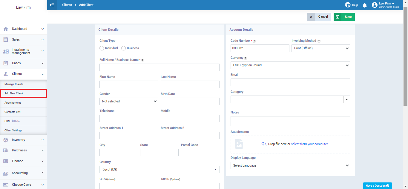Click the Law Firm user avatar icon
Viewport: 408px width, 189px height.
pyautogui.click(x=375, y=5)
